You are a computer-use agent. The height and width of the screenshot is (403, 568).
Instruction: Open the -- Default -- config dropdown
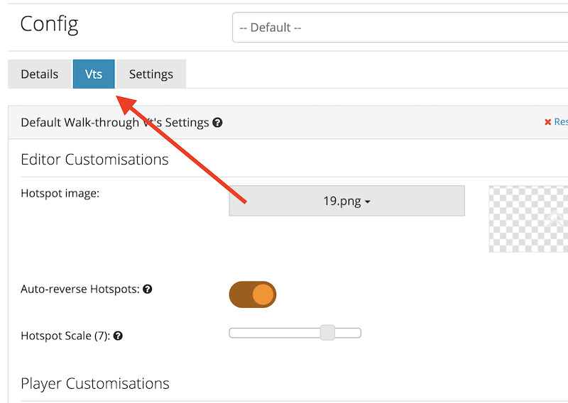pos(400,28)
